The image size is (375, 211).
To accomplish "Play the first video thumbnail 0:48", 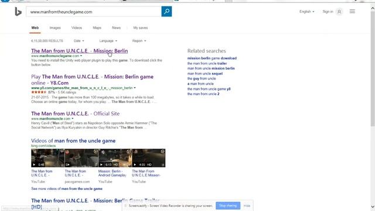I will click(x=47, y=158).
